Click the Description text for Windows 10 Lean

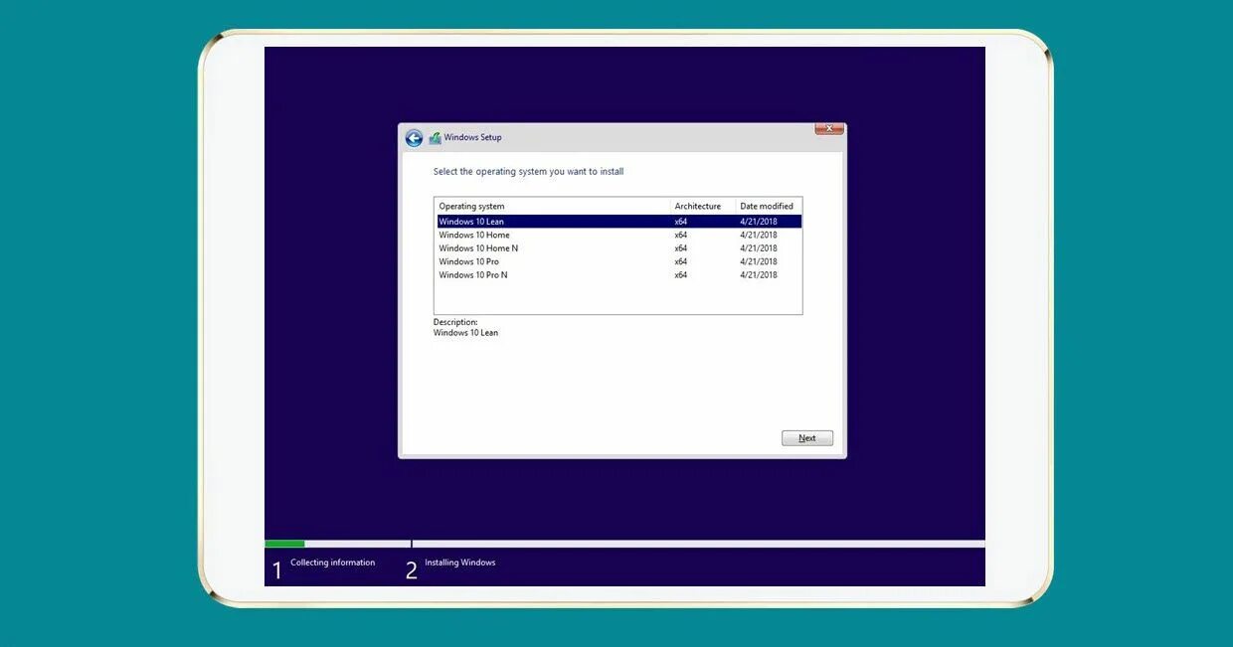463,332
